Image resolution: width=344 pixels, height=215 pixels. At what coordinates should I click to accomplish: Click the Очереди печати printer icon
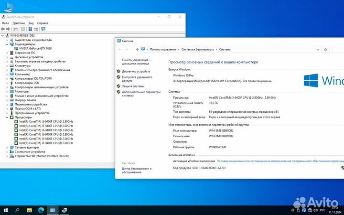click(x=11, y=100)
